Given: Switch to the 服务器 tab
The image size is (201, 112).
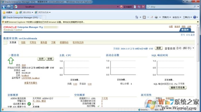Looking at the screenshot, I should 44,43.
